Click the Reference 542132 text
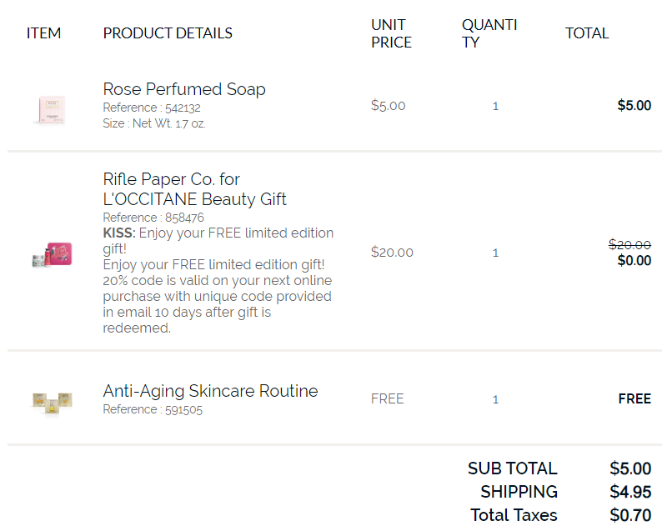The width and height of the screenshot is (672, 531). click(x=152, y=108)
